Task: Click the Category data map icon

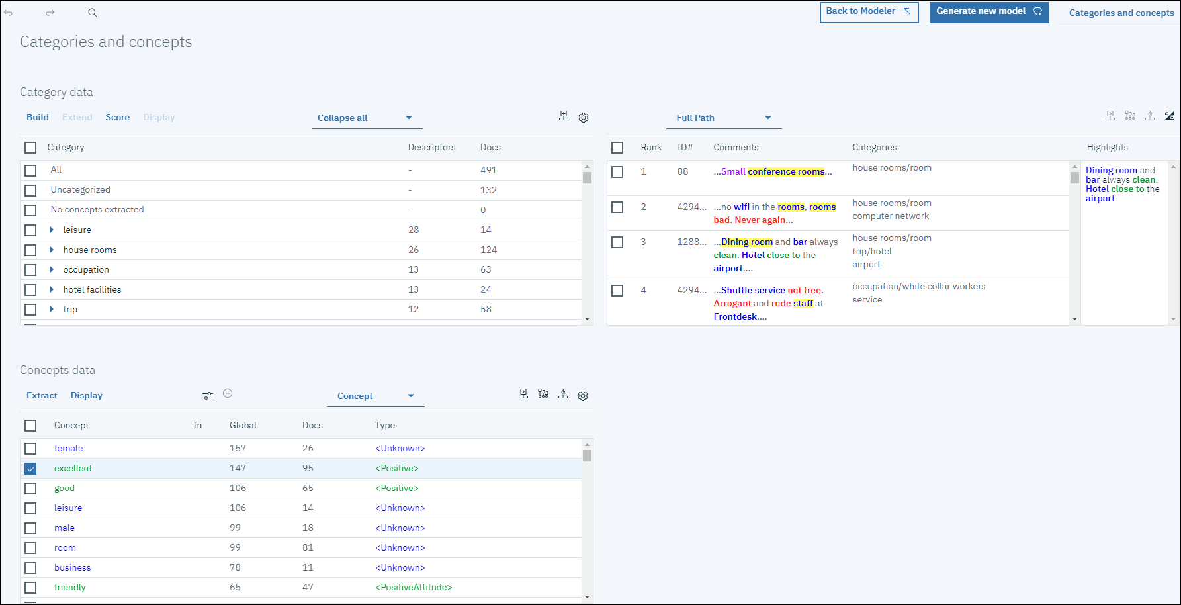Action: (x=564, y=115)
